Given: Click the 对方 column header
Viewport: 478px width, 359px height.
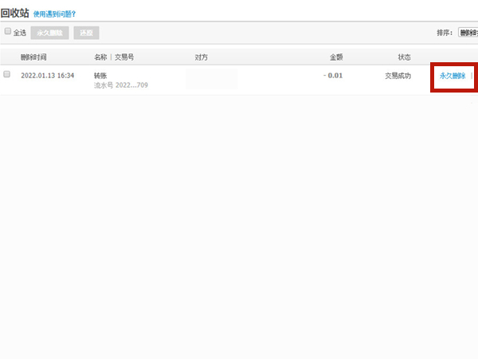Looking at the screenshot, I should (x=202, y=57).
